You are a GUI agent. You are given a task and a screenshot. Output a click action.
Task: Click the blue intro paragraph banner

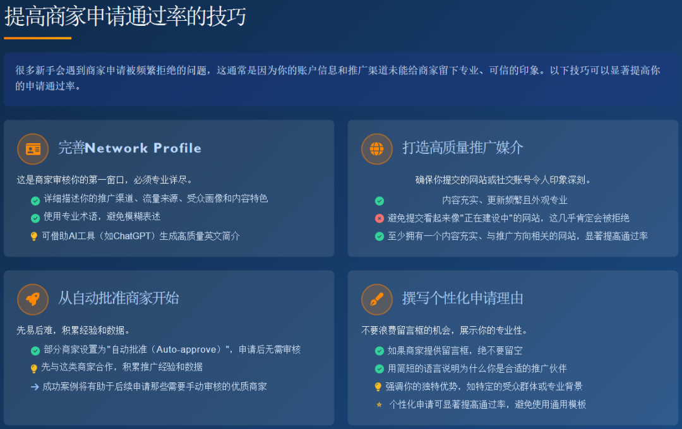point(341,78)
